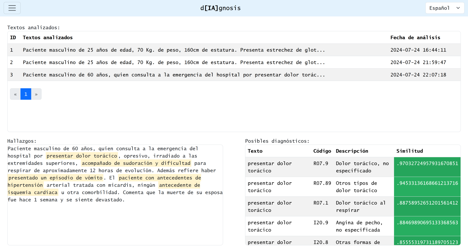Open analyzed text row with ID 1
Image resolution: width=468 pixels, height=249 pixels.
(x=174, y=50)
